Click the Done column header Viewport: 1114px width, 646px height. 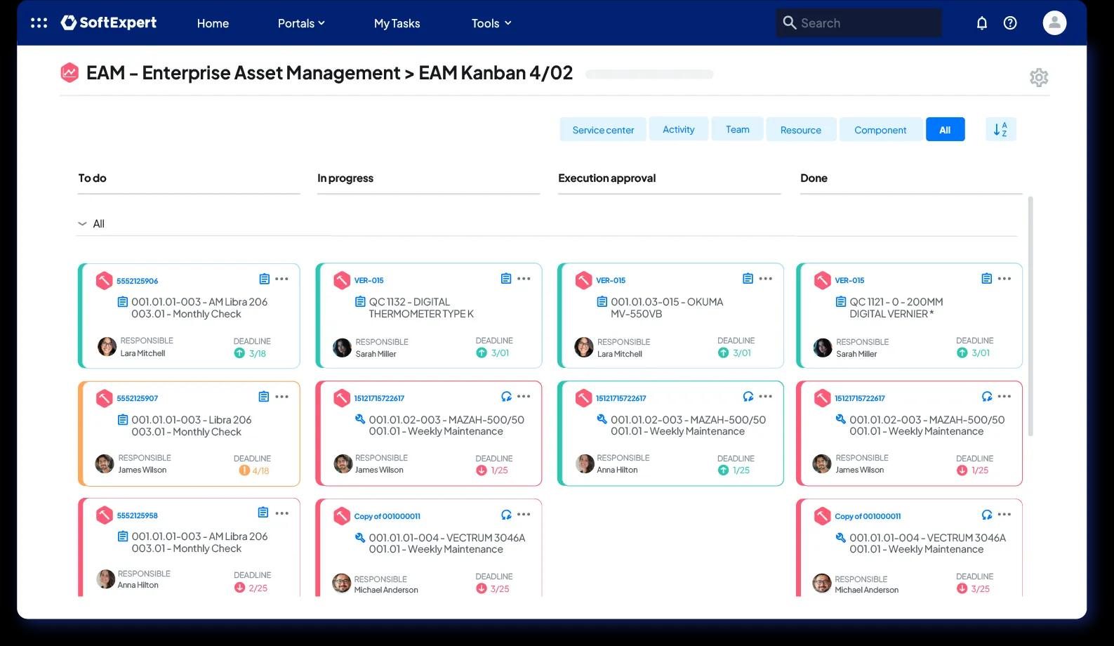pos(814,178)
